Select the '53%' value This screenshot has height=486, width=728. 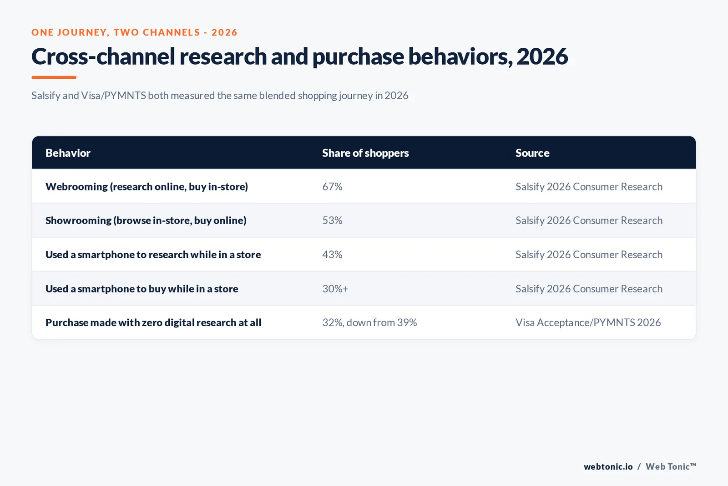[x=332, y=220]
